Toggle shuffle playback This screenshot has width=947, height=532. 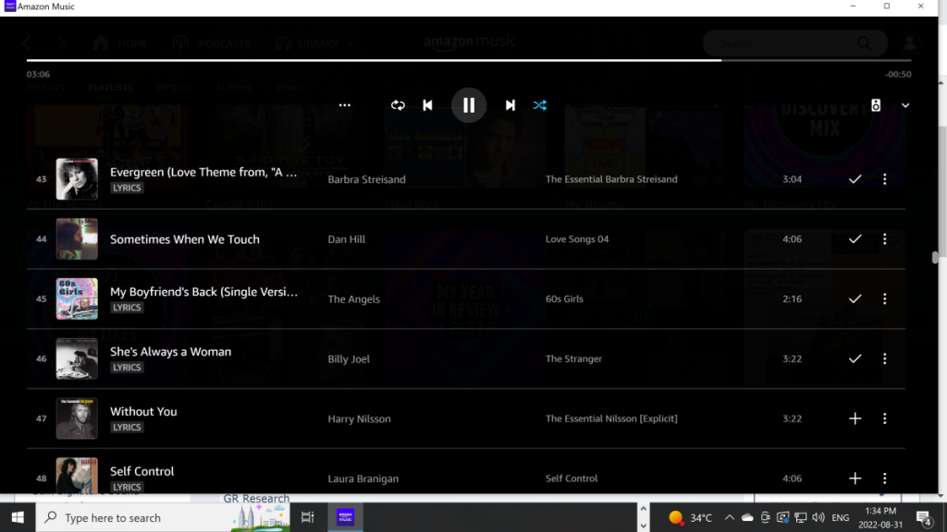point(540,105)
